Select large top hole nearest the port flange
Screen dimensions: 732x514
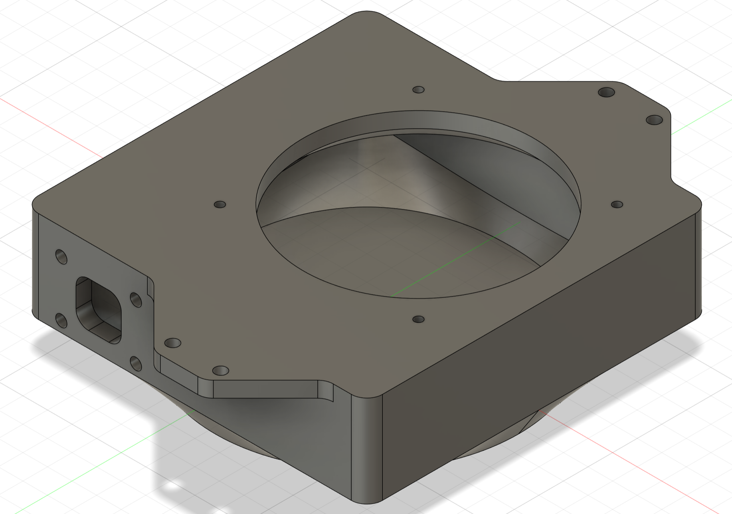pos(172,343)
